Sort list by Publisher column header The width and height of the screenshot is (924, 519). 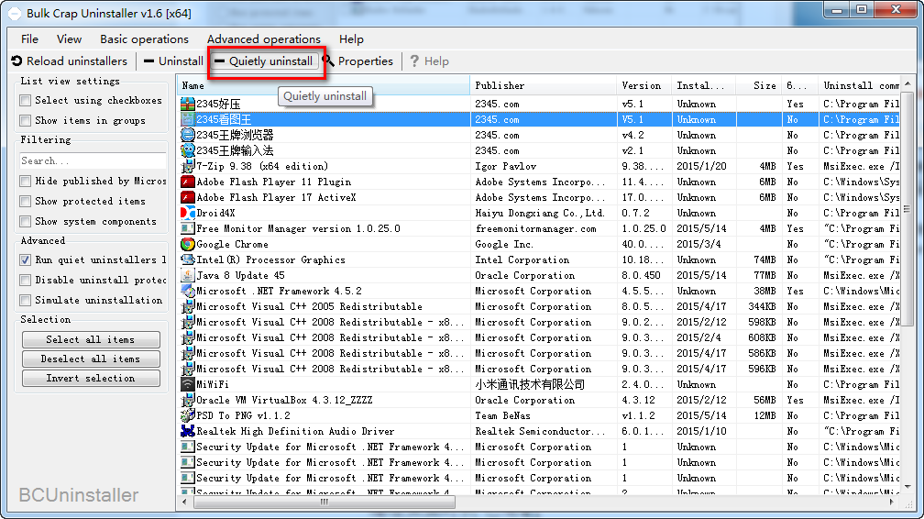pos(543,85)
